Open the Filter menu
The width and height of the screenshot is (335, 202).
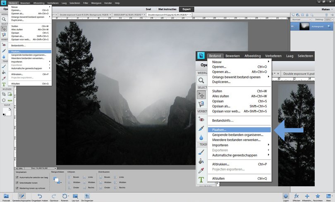tap(86, 3)
